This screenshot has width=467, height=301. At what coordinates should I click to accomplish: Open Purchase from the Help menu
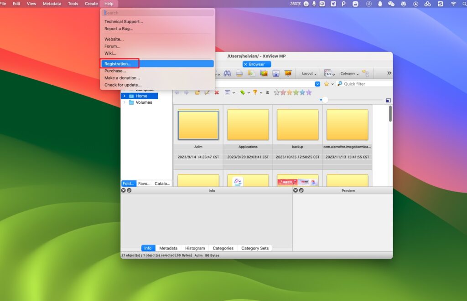coord(115,71)
